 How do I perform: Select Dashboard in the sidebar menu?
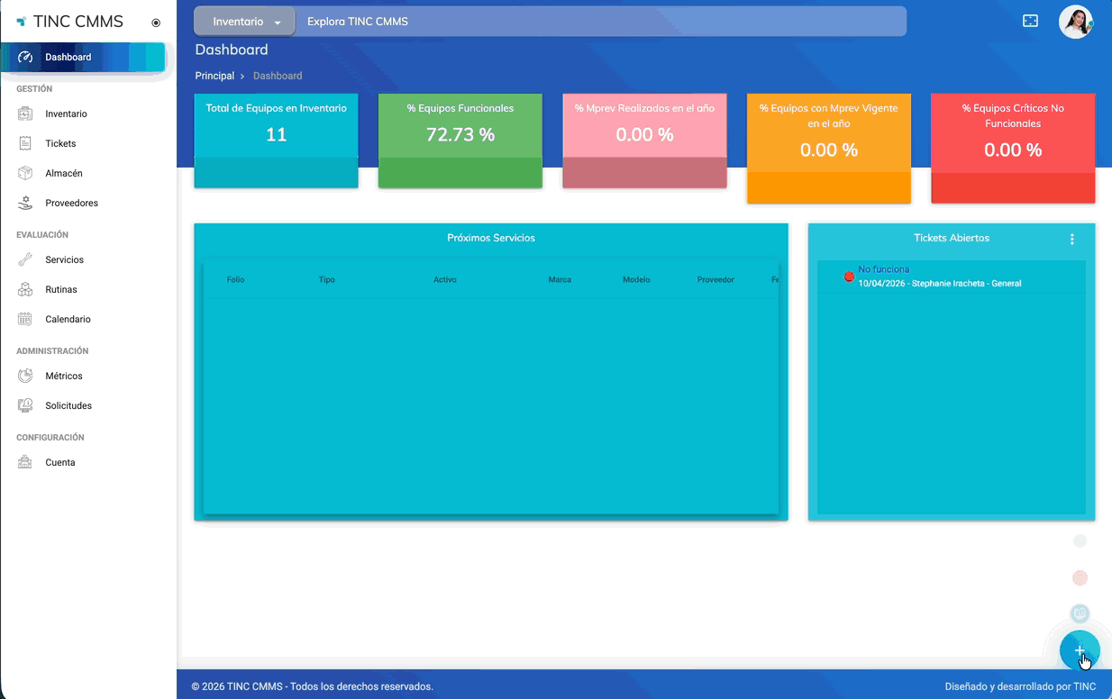click(x=68, y=58)
